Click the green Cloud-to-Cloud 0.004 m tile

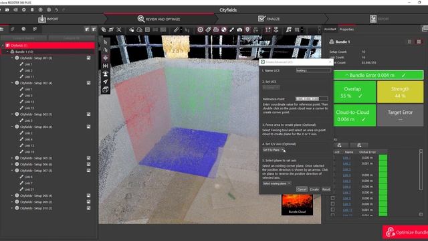pos(354,116)
